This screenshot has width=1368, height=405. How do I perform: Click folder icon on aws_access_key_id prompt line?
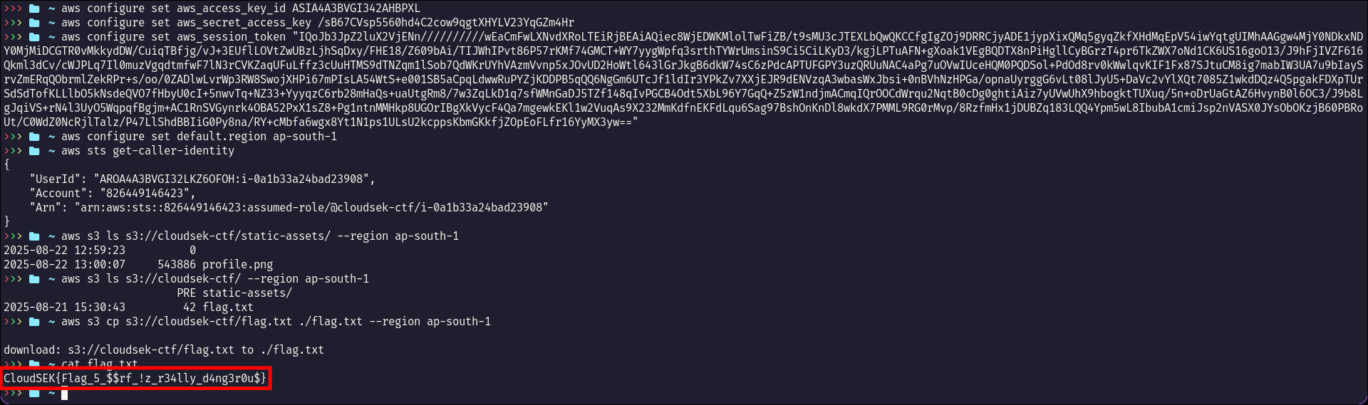tap(34, 9)
